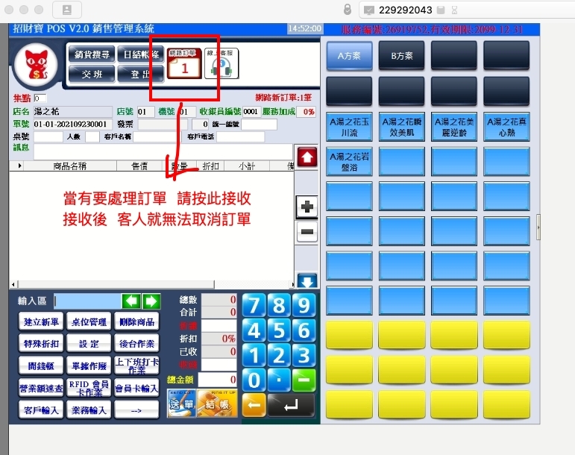Click the 單據作廢 void receipt button
Viewport: 575px width, 455px height.
pos(89,366)
